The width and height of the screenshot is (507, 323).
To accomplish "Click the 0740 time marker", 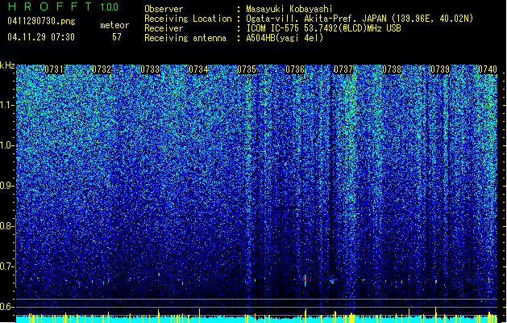I will (488, 69).
